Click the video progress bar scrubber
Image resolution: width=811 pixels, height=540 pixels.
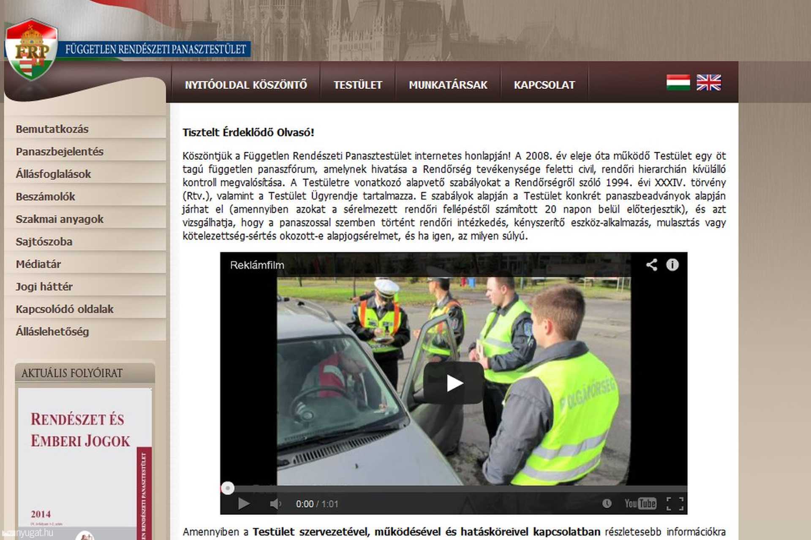(228, 488)
